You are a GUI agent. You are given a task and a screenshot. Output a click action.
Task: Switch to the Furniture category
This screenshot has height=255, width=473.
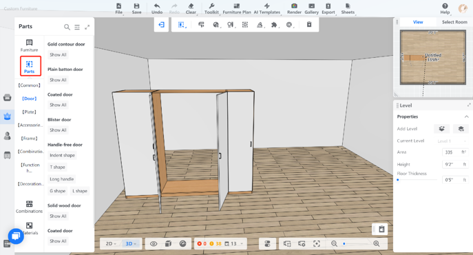pos(29,45)
